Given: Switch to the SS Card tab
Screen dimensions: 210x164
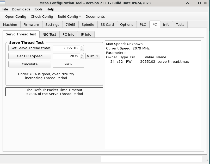Looking at the screenshot, I should (x=107, y=25).
